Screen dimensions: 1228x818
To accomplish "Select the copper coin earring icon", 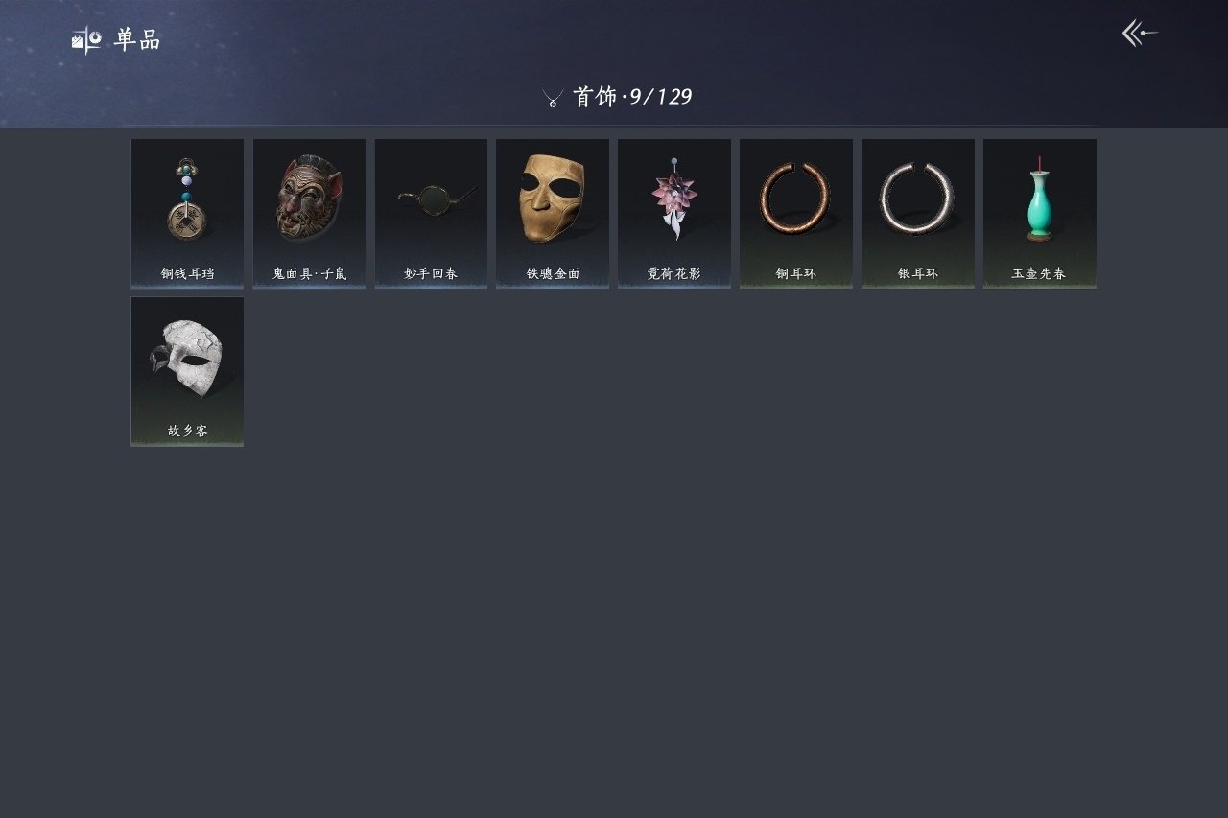I will point(186,199).
